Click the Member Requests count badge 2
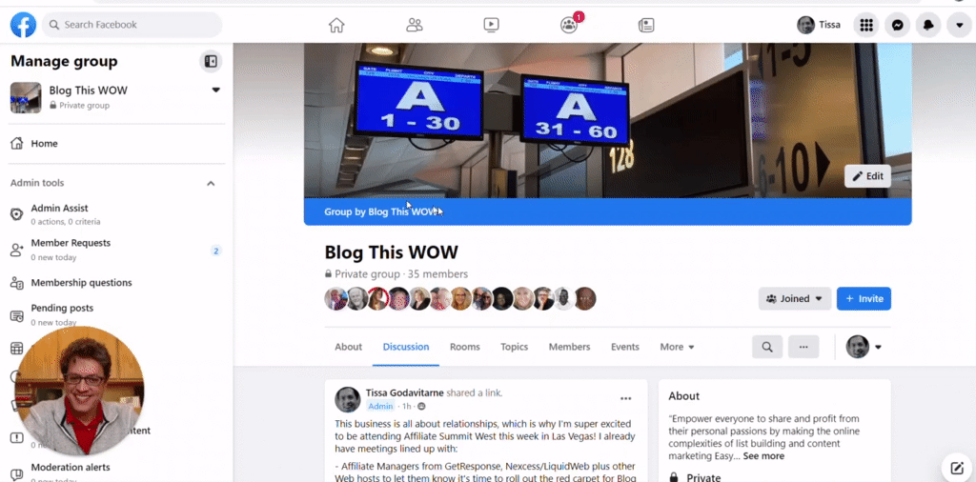The image size is (976, 482). [216, 251]
